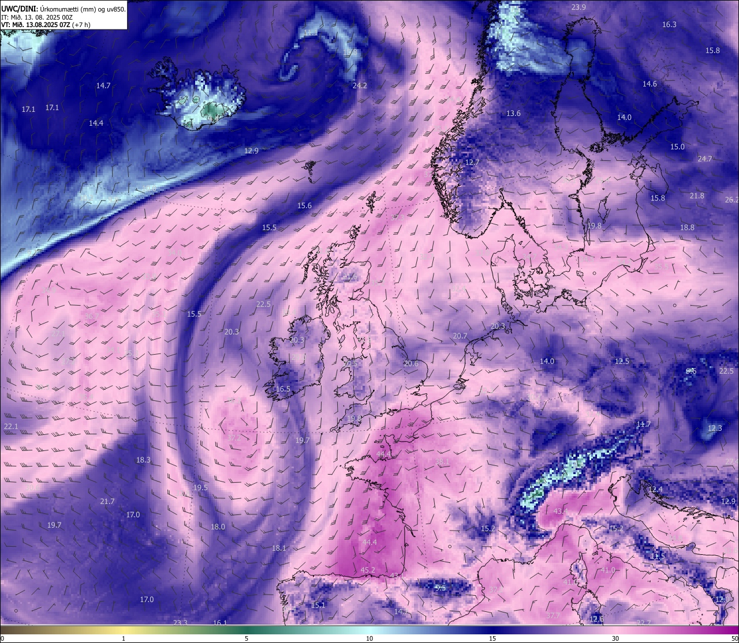Click the '11.7' value label
Image resolution: width=739 pixels, height=643 pixels.
[x=643, y=424]
